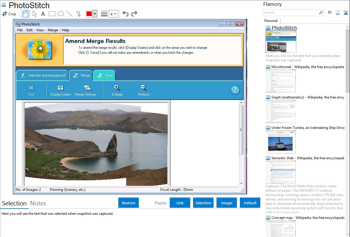This screenshot has width=350, height=237.
Task: Select the Crop tool
Action: 9,14
